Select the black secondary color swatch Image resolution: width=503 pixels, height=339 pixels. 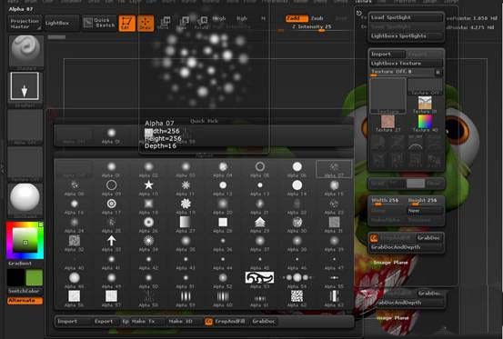click(x=15, y=277)
